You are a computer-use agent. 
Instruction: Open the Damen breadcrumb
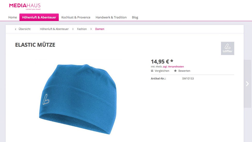pos(100,29)
